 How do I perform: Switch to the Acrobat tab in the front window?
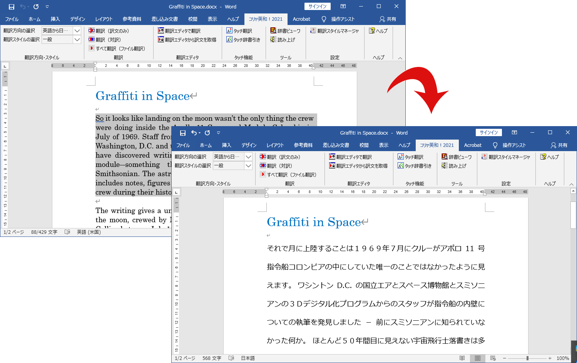473,145
